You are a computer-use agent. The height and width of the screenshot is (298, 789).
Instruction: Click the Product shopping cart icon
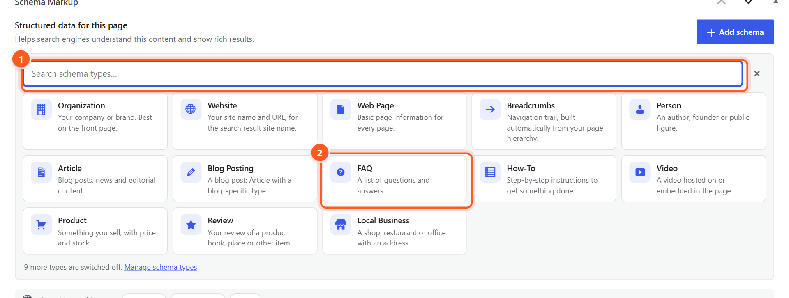[x=42, y=225]
